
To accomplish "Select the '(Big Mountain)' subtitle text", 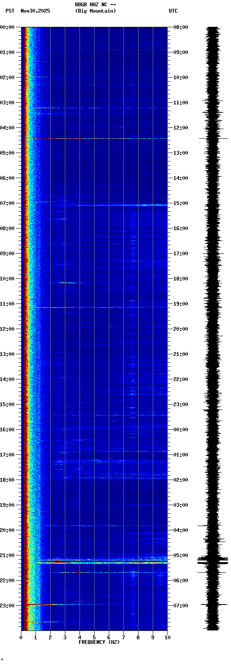I will [x=95, y=11].
